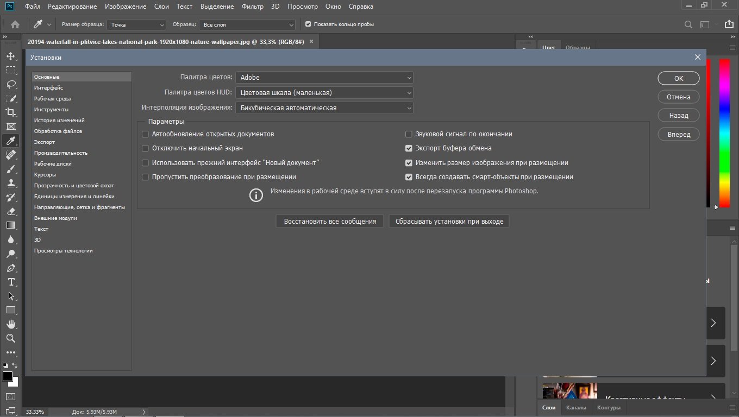Select the Move tool
The image size is (739, 417).
10,56
